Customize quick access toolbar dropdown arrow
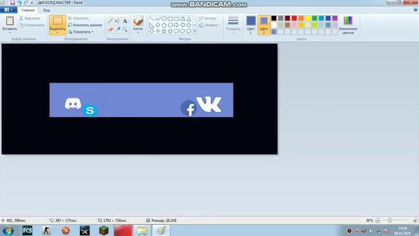This screenshot has height=236, width=419. click(32, 3)
